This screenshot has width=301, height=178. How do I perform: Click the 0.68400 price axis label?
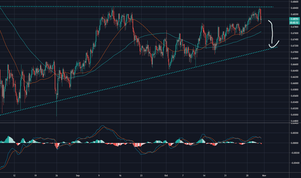[x=295, y=8]
